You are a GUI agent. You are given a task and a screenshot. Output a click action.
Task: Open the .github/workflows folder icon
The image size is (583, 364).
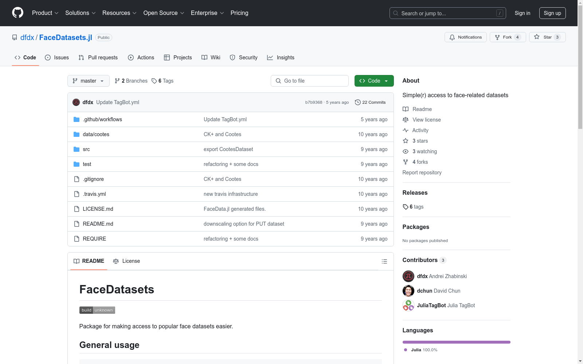click(77, 119)
